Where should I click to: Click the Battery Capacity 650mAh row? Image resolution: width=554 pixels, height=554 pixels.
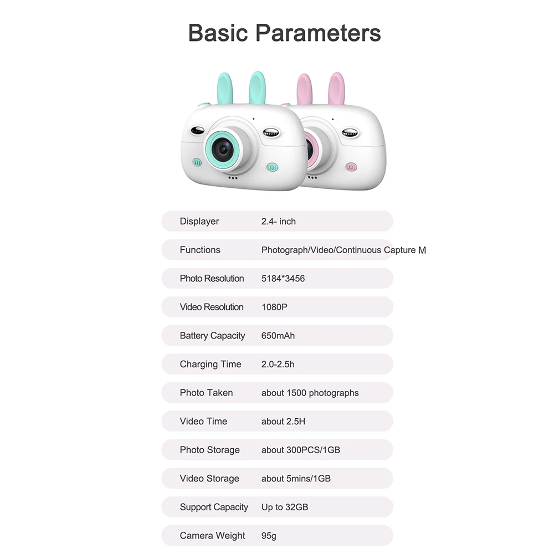278,336
